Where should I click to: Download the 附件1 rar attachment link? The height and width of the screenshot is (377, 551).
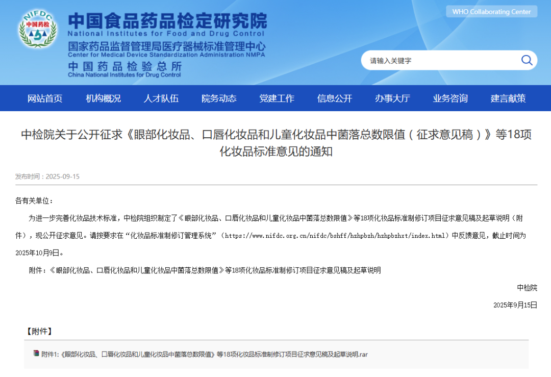point(205,355)
